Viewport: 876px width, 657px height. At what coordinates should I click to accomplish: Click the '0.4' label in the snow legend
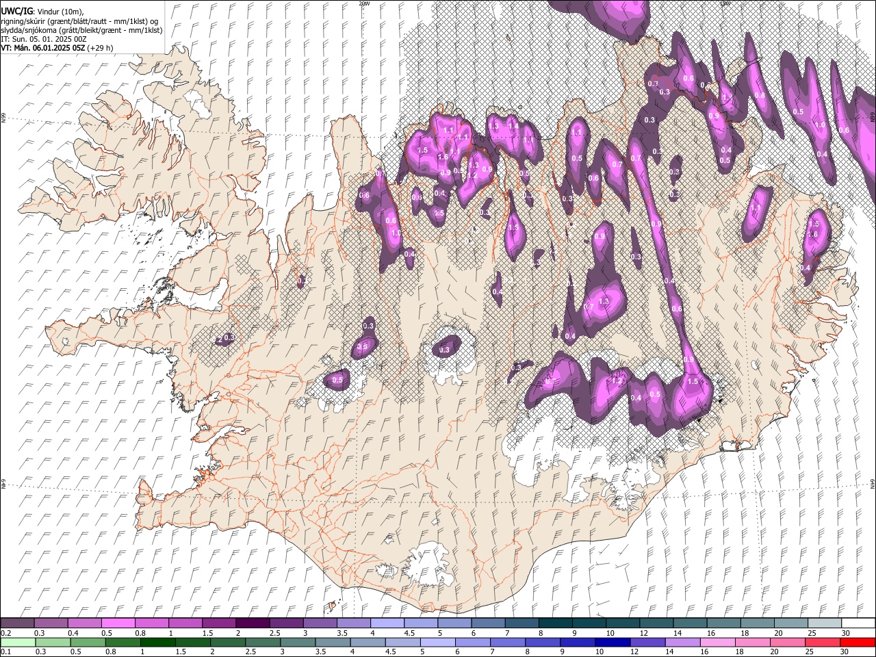pos(73,633)
